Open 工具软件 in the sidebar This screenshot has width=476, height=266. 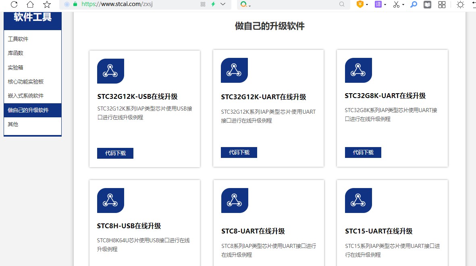point(18,39)
